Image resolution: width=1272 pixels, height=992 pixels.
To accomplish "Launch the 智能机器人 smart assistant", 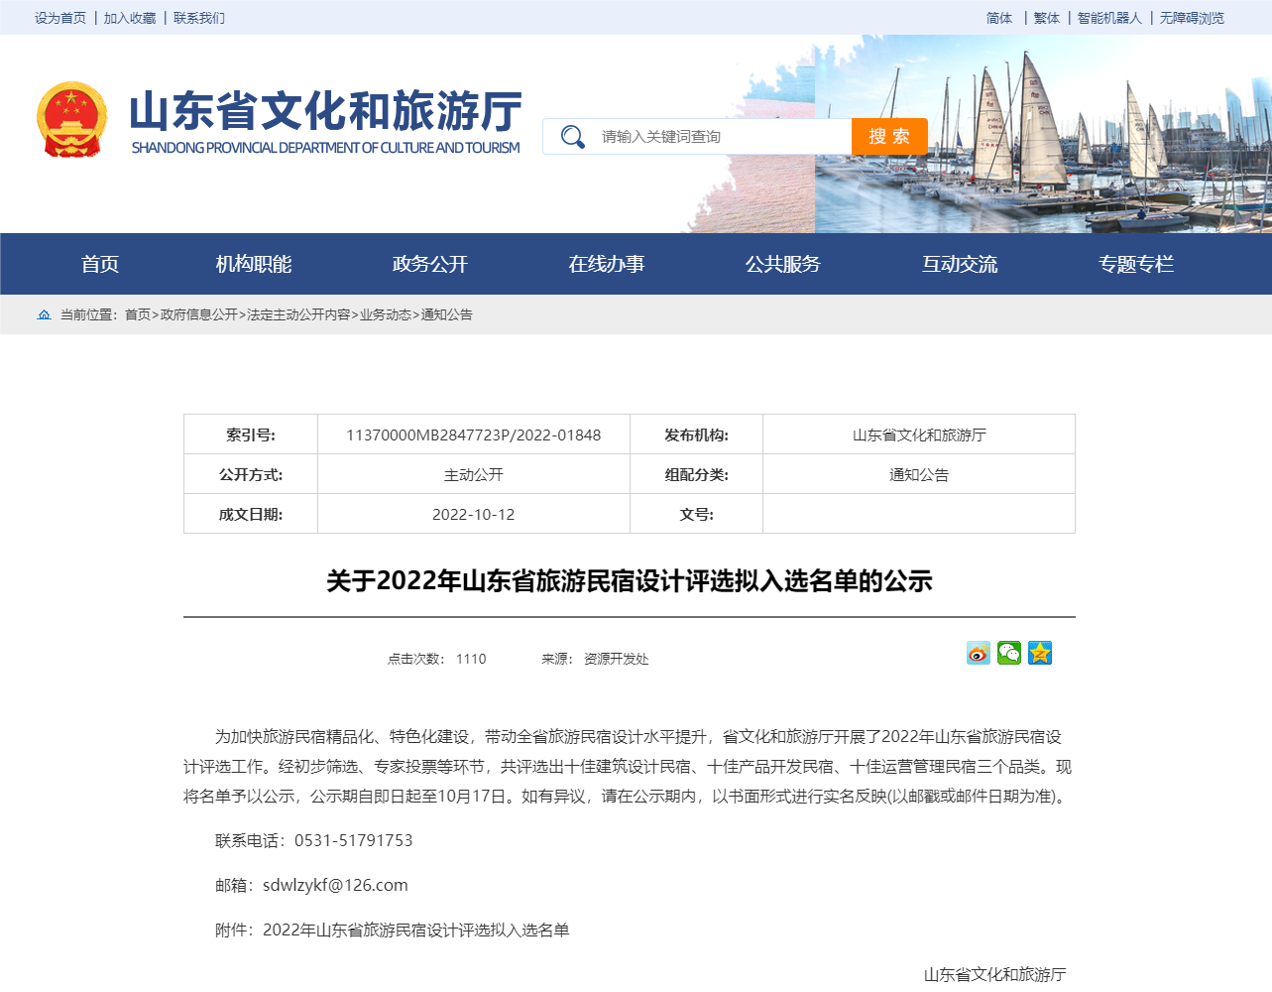I will [x=1108, y=18].
